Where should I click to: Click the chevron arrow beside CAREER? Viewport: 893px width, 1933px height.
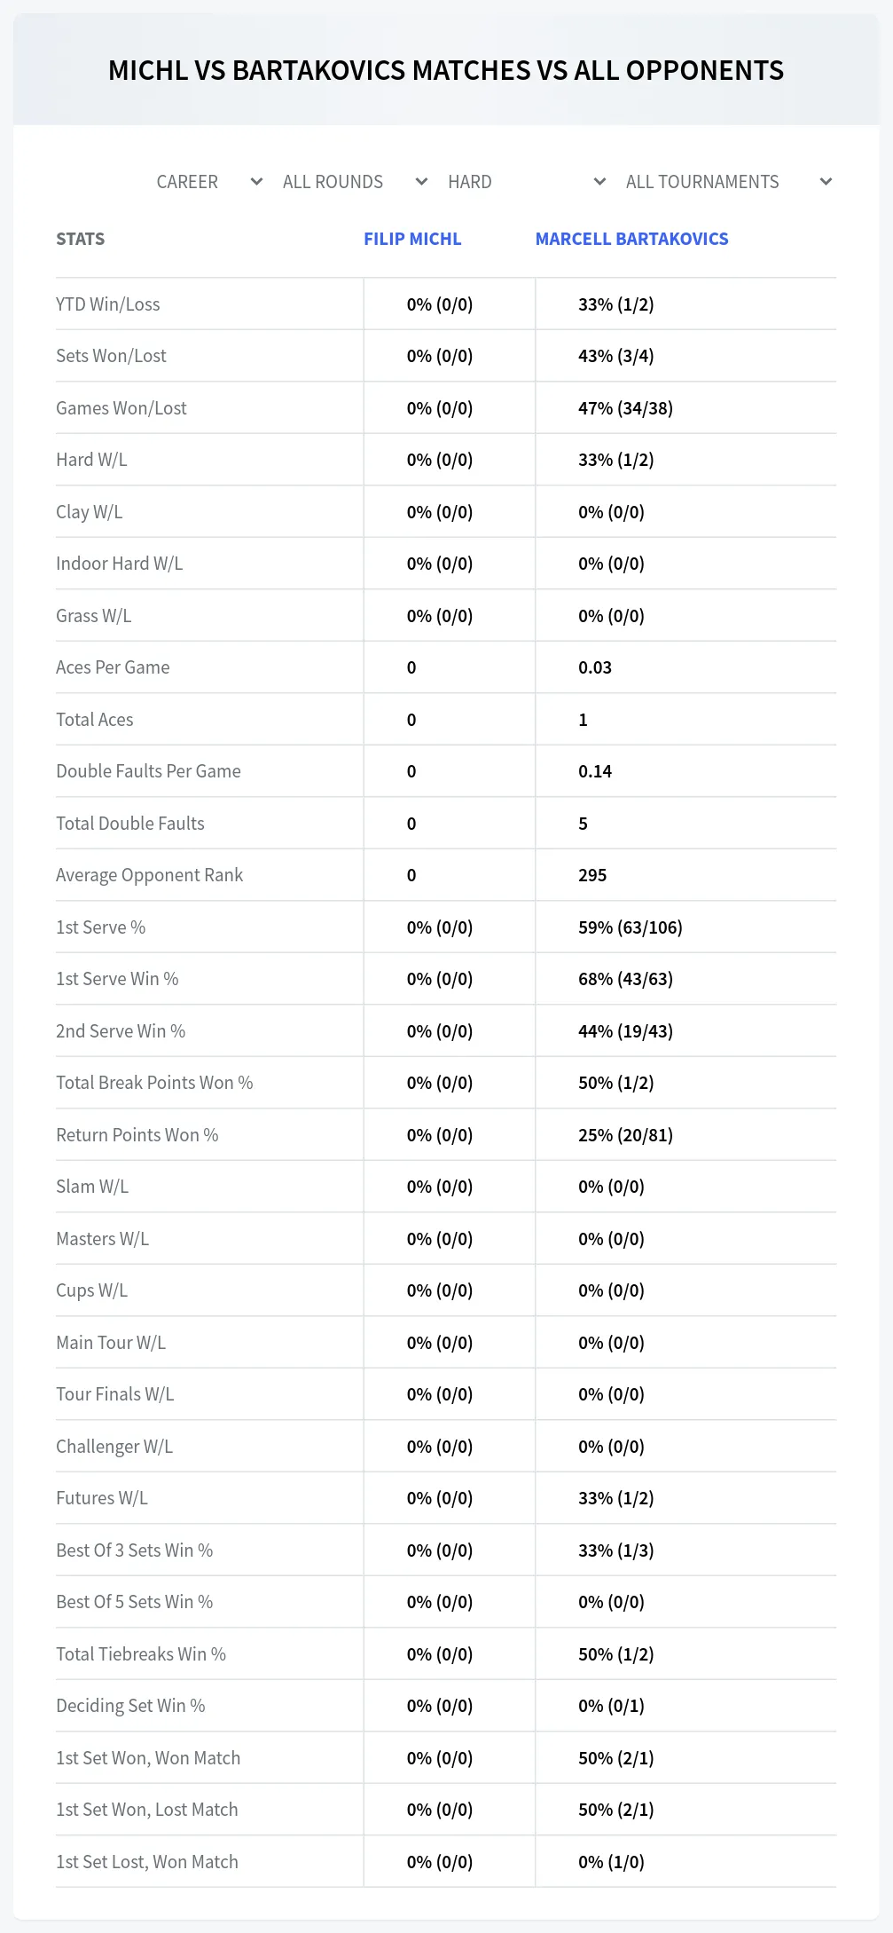click(256, 182)
